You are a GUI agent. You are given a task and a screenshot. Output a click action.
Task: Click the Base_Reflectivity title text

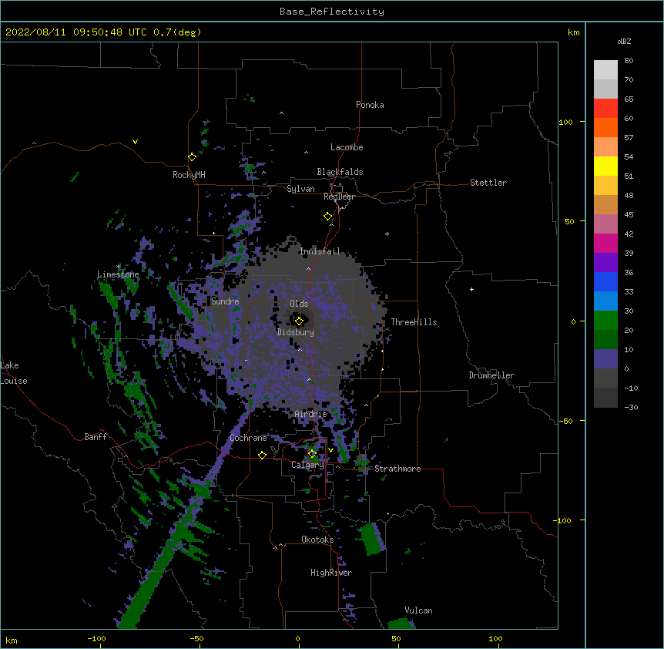coord(331,12)
